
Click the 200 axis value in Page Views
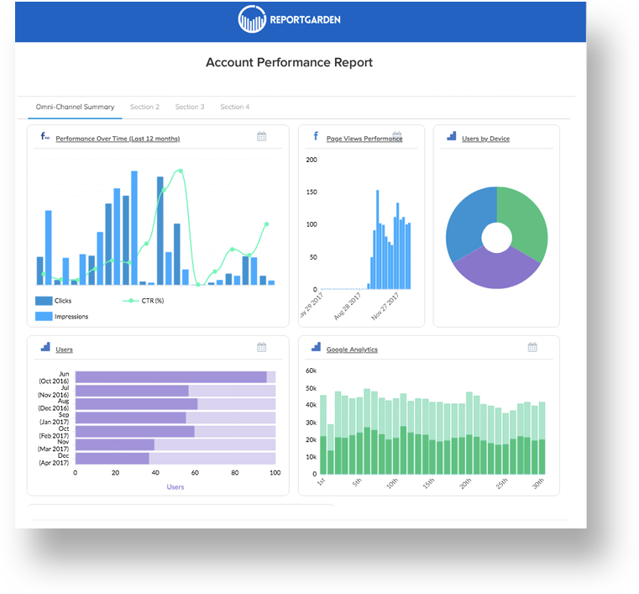[x=312, y=160]
